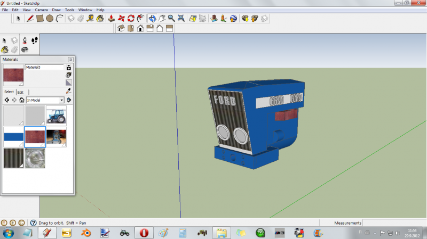This screenshot has width=427, height=239.
Task: Select arrow tool in left side toolbar
Action: tap(5, 40)
